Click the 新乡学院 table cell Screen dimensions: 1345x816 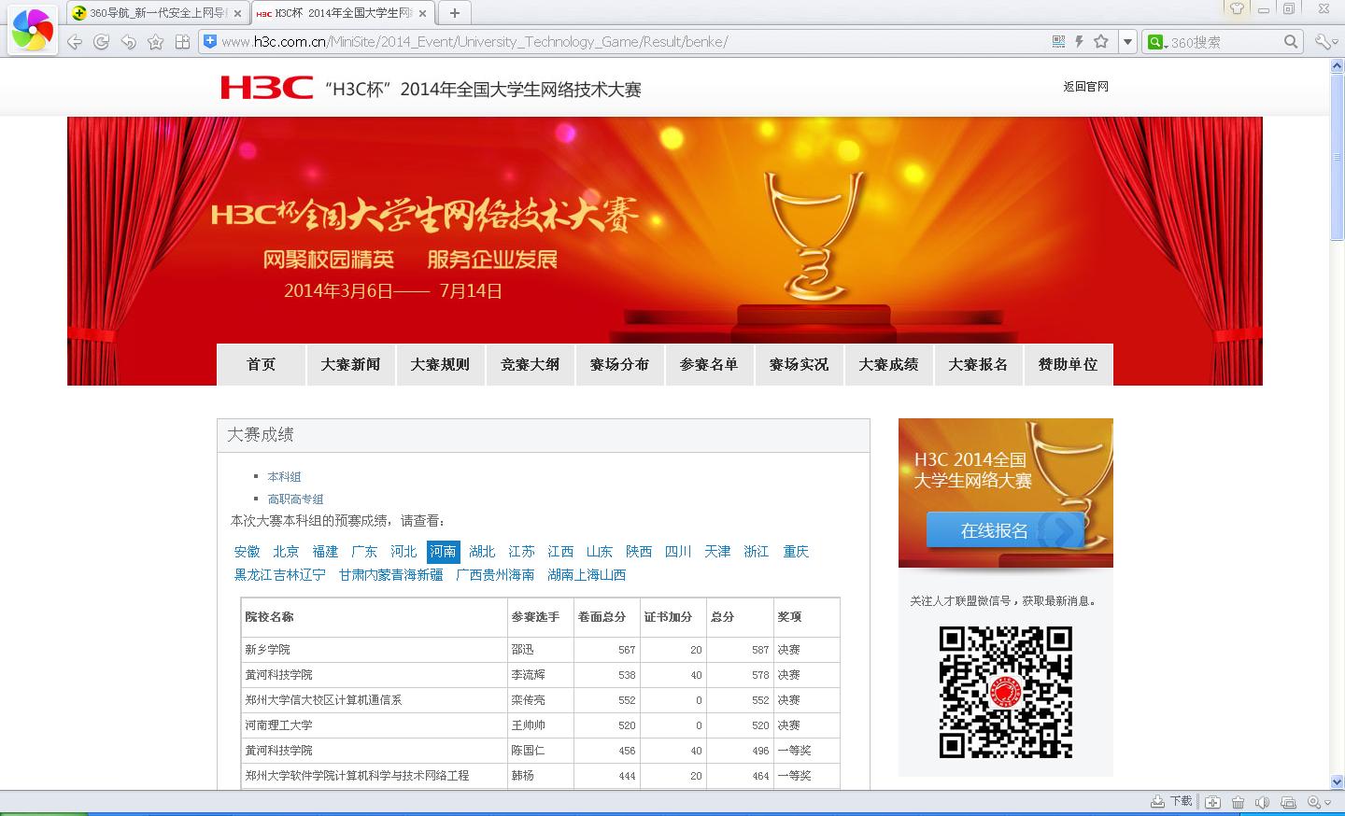(x=374, y=650)
